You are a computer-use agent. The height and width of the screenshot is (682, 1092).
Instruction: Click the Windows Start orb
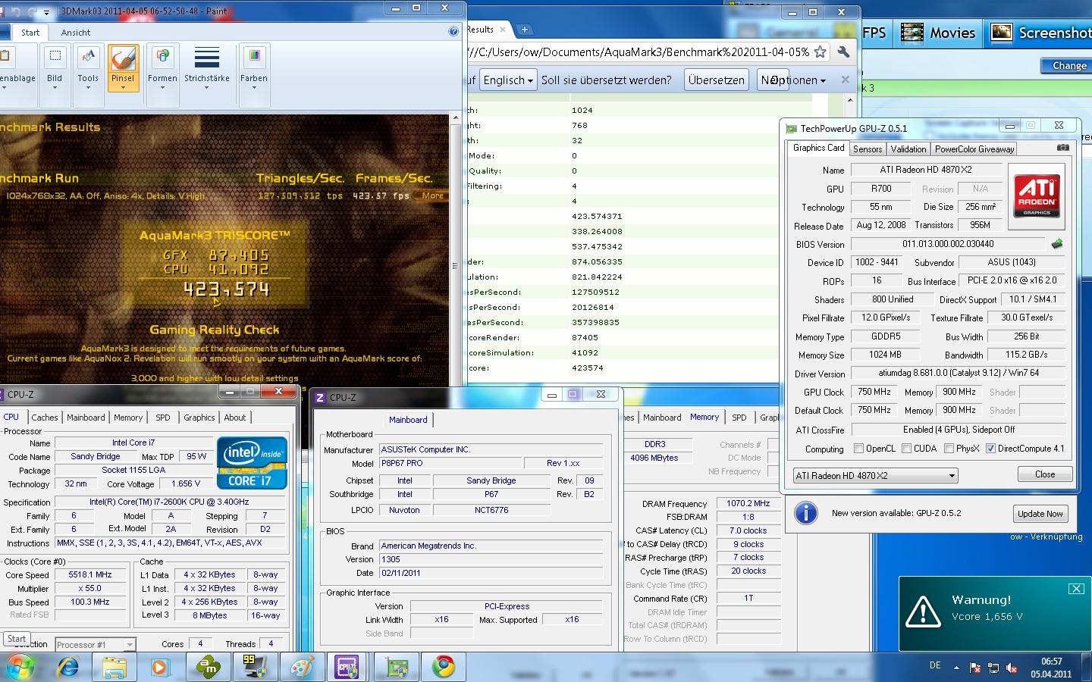tap(20, 667)
